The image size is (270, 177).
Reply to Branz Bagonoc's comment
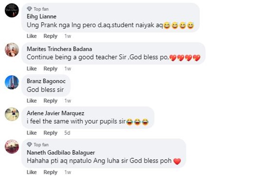click(50, 101)
